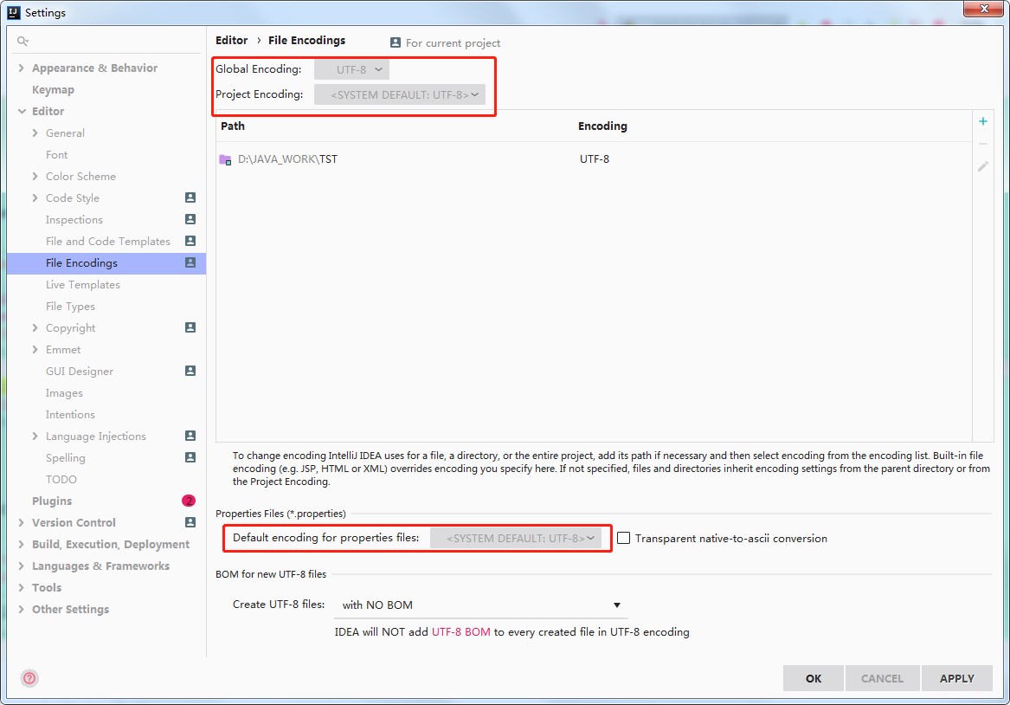Click the For current project icon
Image resolution: width=1010 pixels, height=705 pixels.
coord(396,42)
